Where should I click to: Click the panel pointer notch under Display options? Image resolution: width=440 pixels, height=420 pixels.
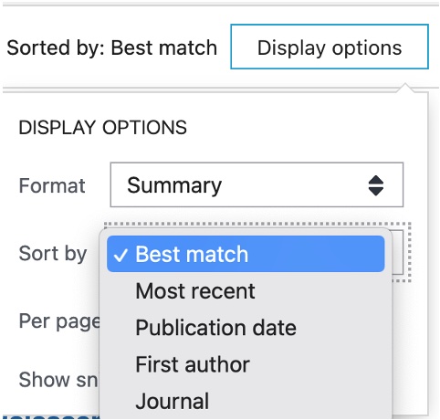(x=405, y=87)
